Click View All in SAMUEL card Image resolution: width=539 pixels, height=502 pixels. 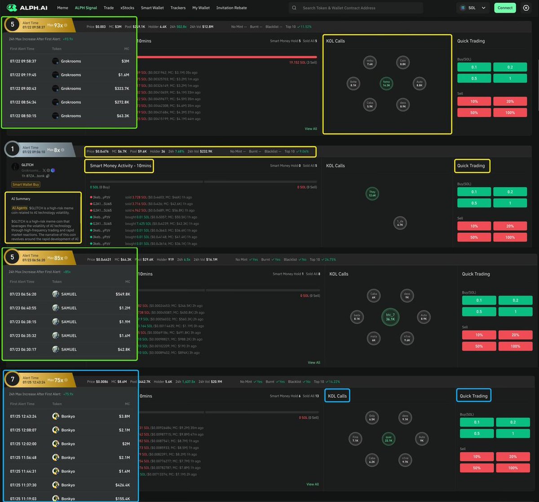click(x=314, y=362)
